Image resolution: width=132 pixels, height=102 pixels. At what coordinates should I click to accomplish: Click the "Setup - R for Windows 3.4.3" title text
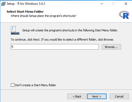coord(26,4)
